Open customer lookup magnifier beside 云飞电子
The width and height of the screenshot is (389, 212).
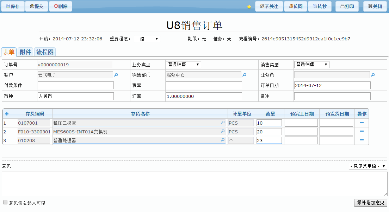pyautogui.click(x=116, y=75)
